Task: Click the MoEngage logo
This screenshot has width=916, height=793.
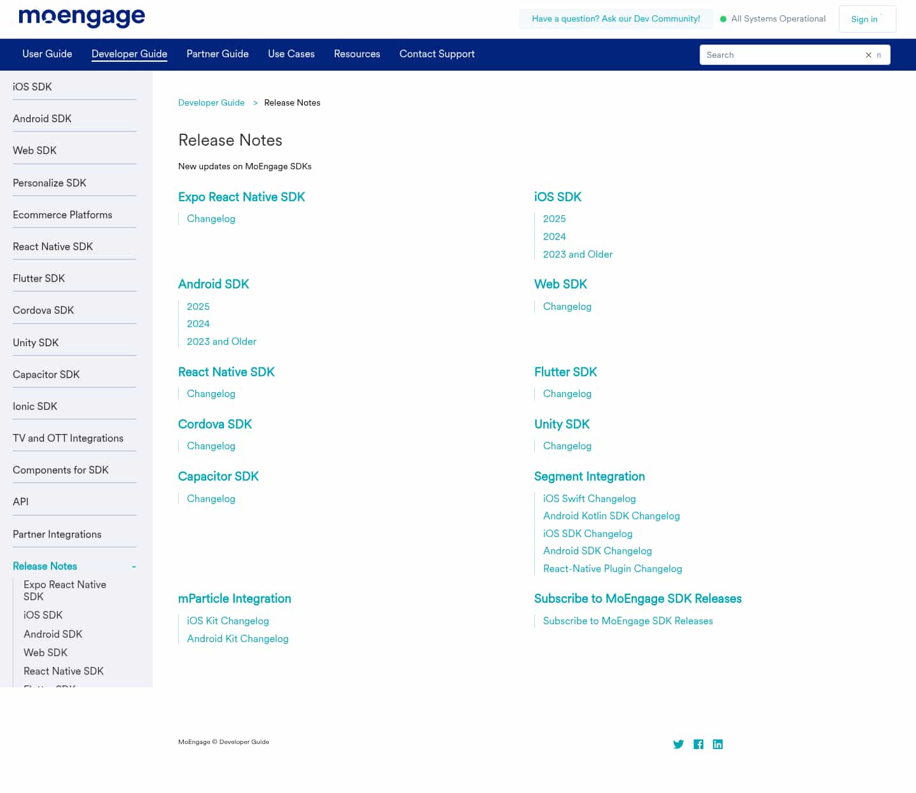Action: point(81,18)
